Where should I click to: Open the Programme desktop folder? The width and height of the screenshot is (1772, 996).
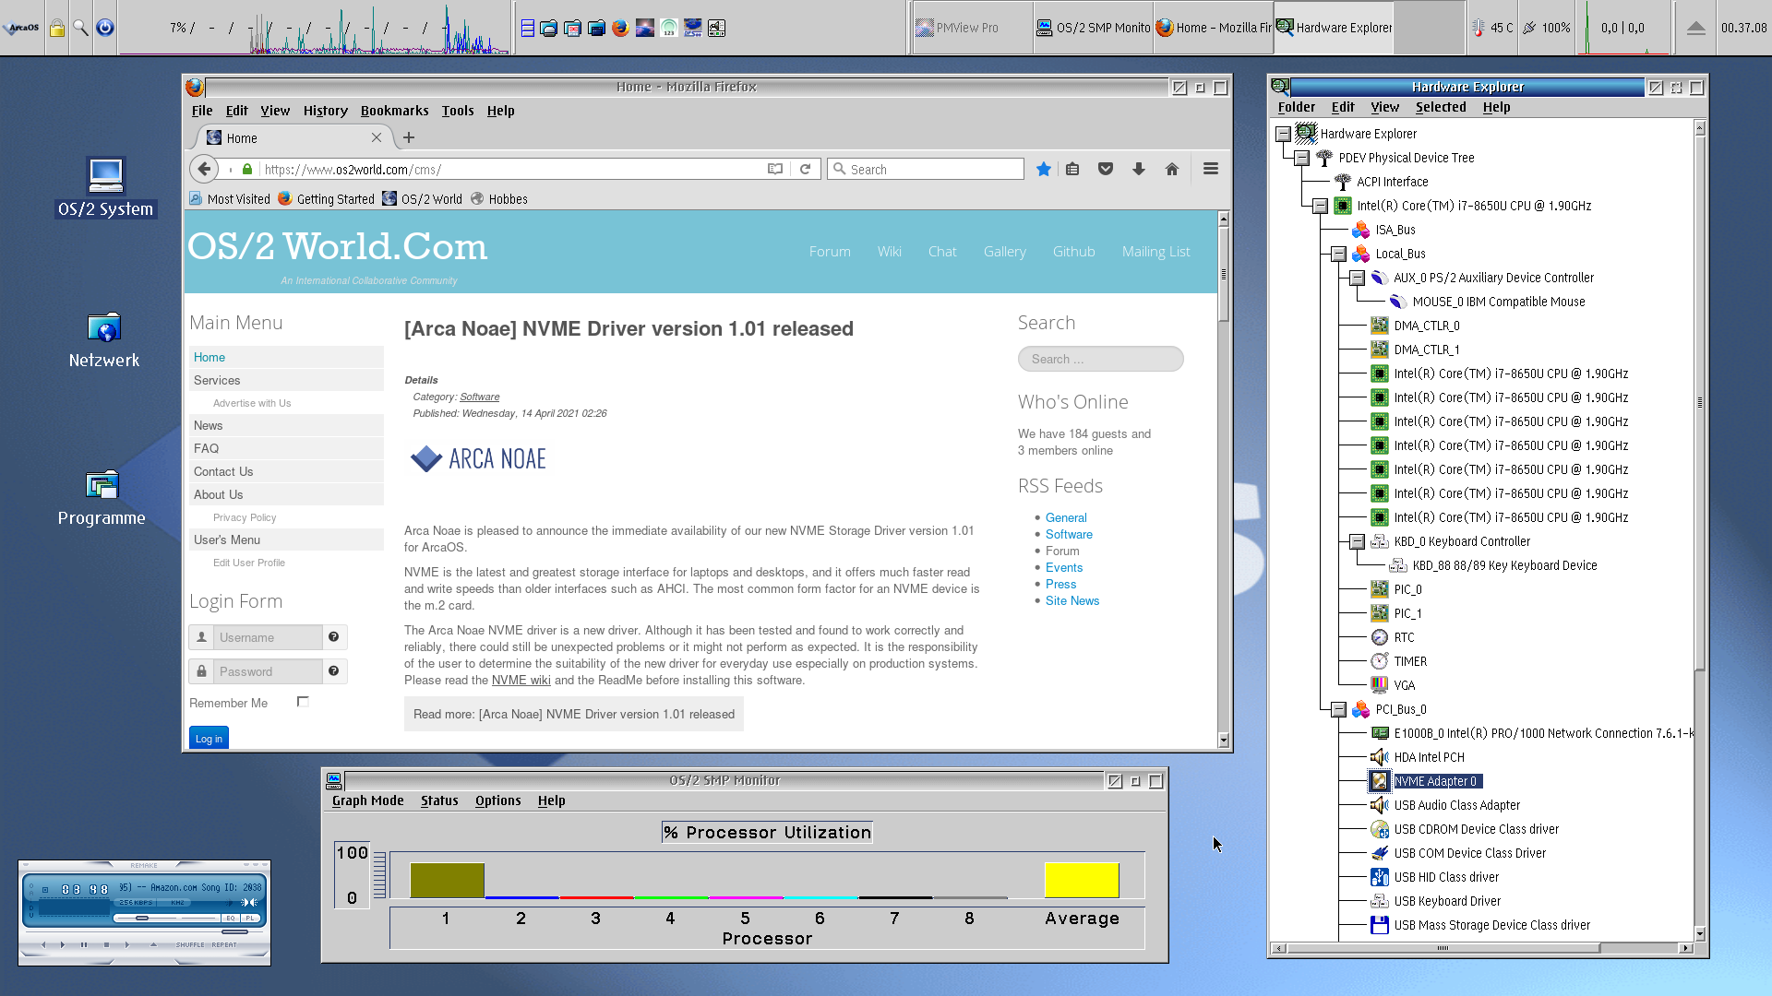coord(102,498)
